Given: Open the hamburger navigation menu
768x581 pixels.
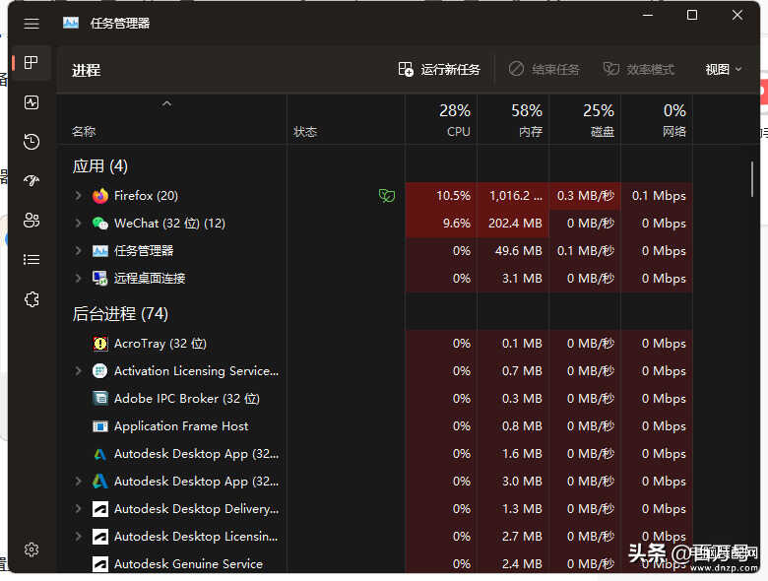Looking at the screenshot, I should pos(32,24).
